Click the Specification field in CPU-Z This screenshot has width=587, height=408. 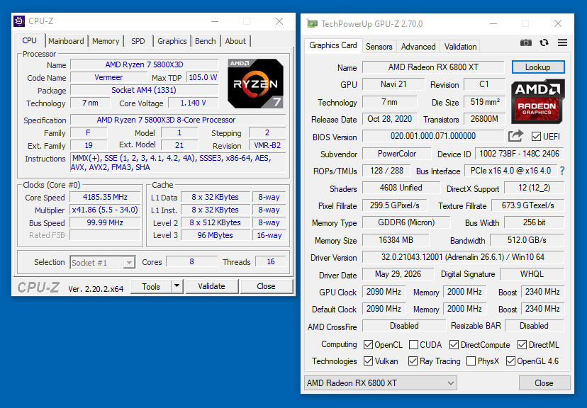click(178, 120)
